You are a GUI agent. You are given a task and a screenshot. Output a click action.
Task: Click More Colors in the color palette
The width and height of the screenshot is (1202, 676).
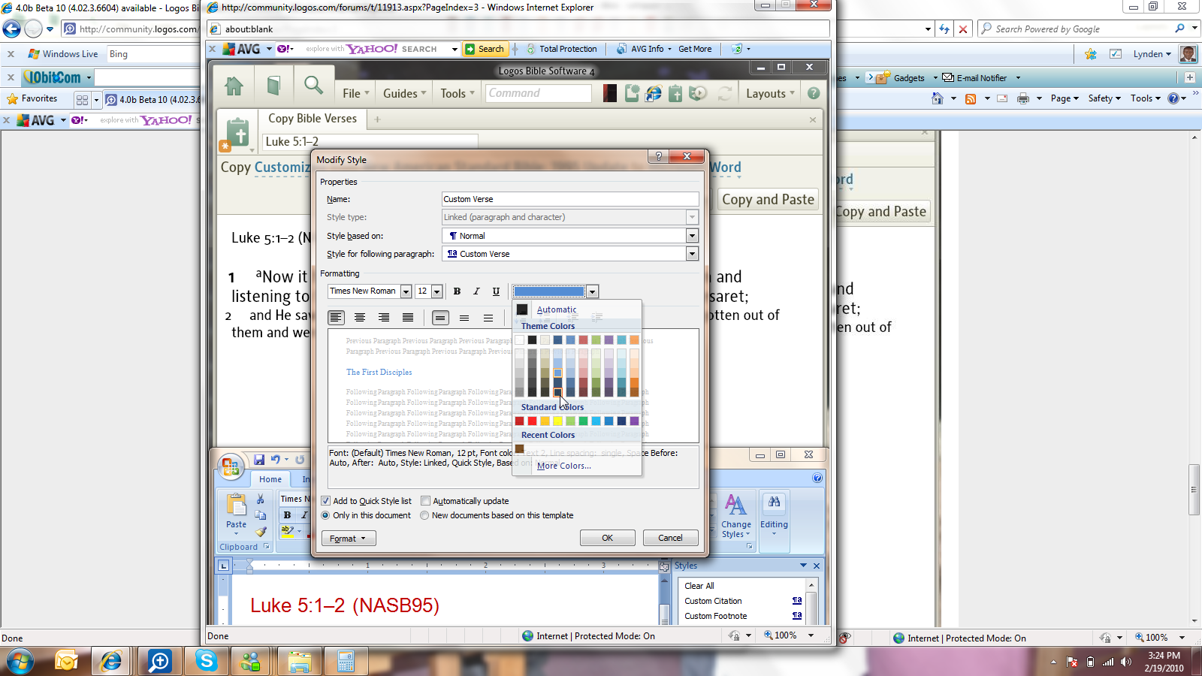tap(563, 466)
